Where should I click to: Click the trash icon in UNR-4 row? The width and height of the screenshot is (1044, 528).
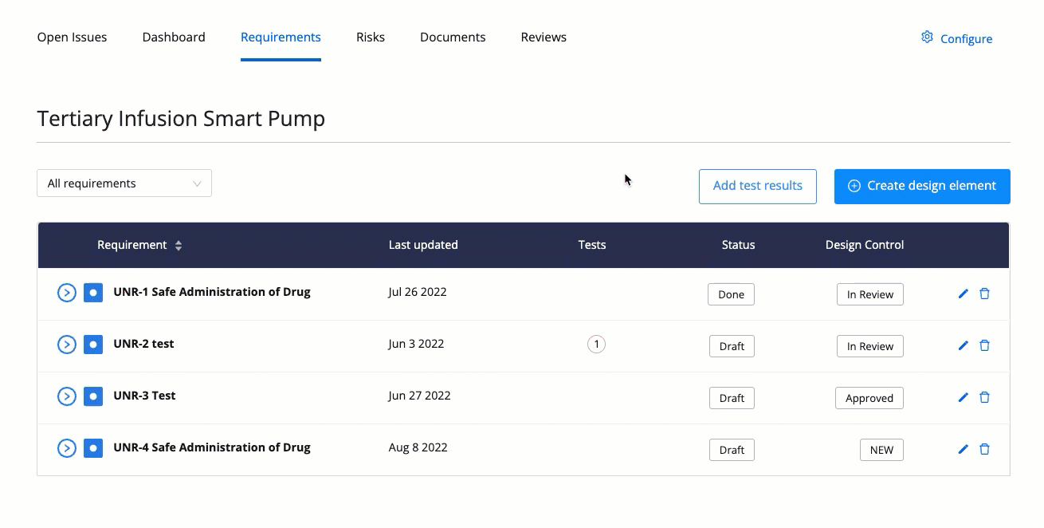(984, 449)
